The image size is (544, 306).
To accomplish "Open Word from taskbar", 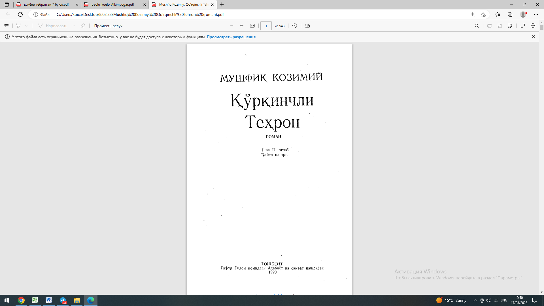I will click(49, 300).
